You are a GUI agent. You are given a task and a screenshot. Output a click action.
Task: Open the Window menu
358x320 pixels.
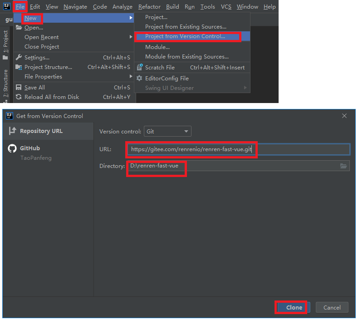[x=247, y=7]
